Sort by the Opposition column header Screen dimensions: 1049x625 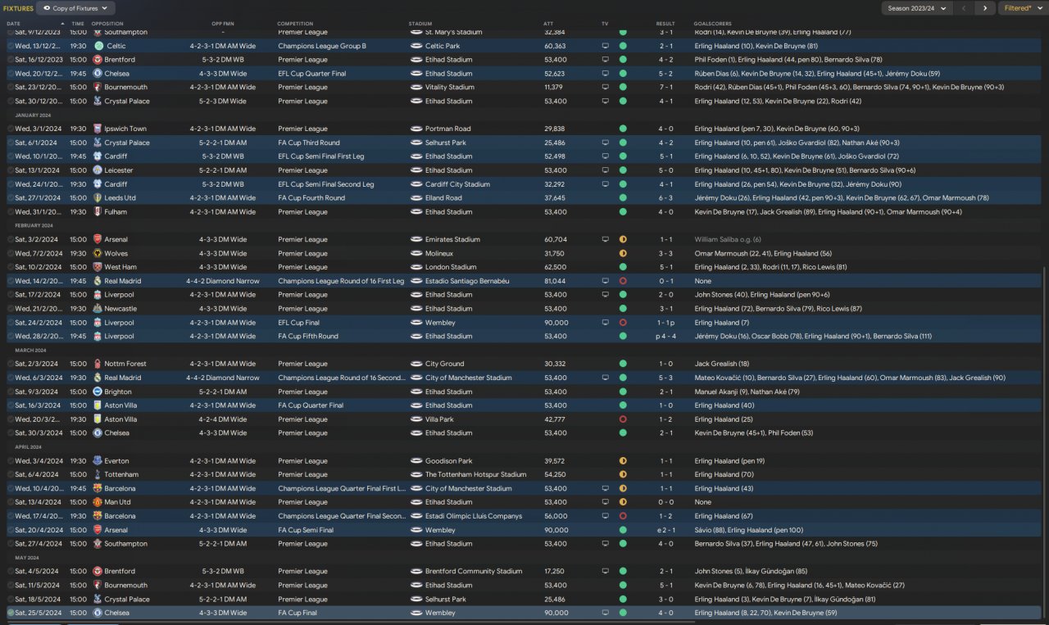point(107,24)
